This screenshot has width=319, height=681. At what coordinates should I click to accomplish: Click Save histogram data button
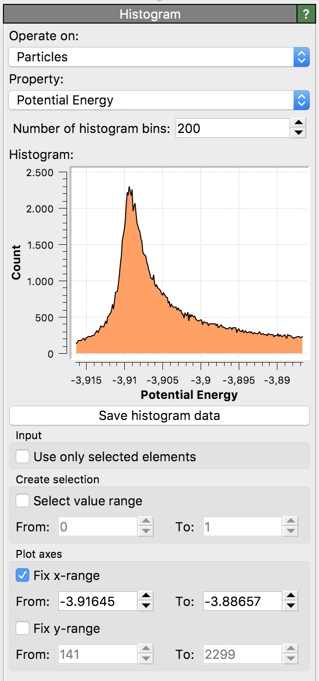159,416
